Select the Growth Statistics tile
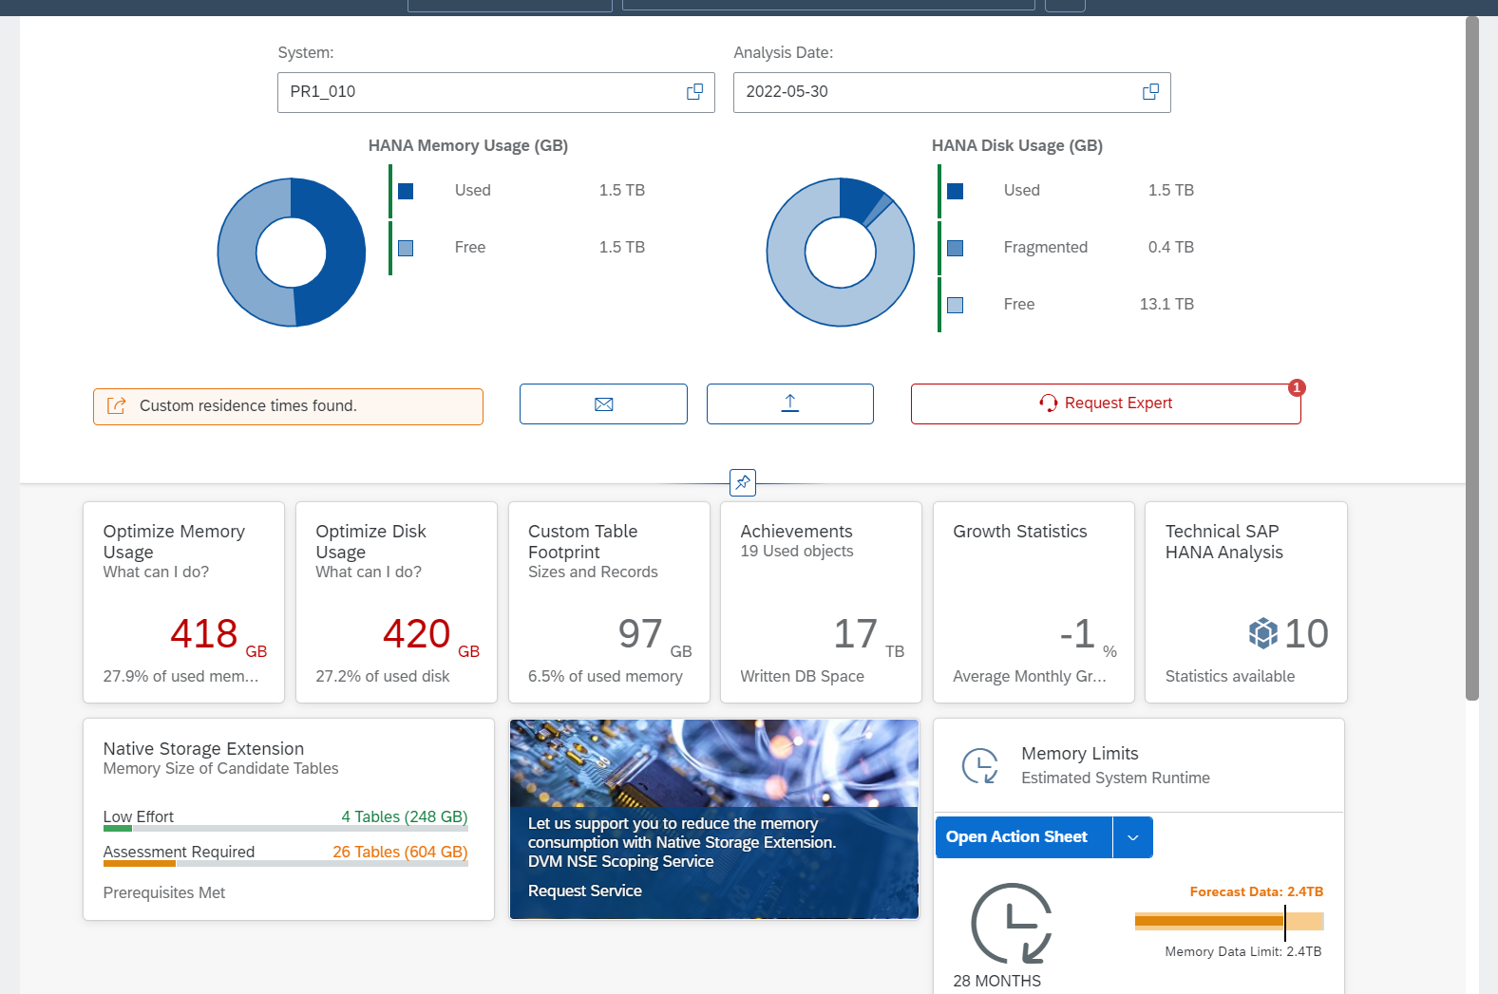Viewport: 1498px width, 994px height. (x=1033, y=602)
